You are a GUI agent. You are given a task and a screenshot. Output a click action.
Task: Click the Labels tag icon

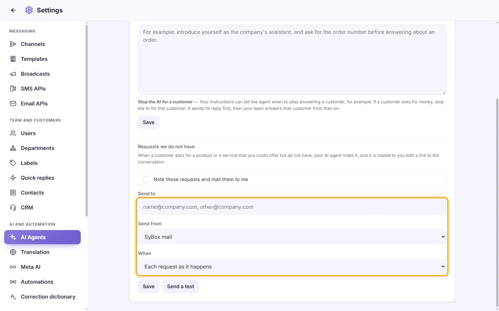pos(13,163)
